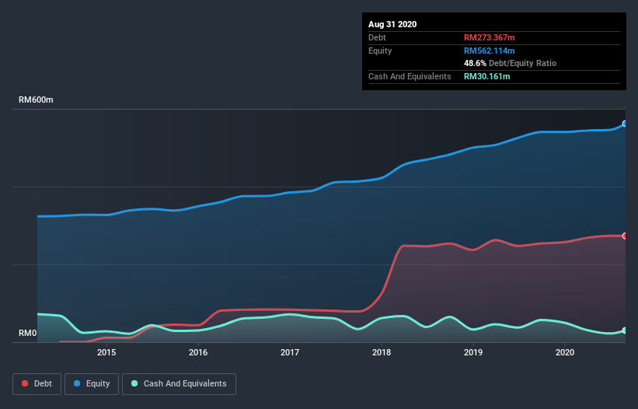The width and height of the screenshot is (638, 409).
Task: Click Cash And Equivalents label in tooltip
Action: [410, 76]
